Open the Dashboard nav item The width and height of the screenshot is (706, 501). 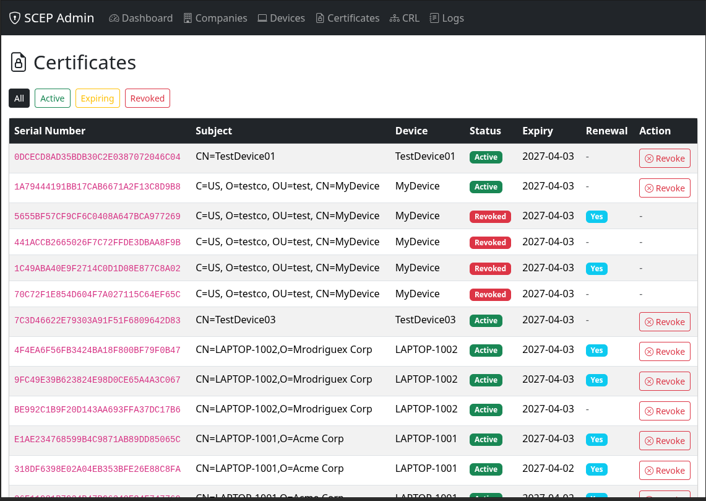(141, 18)
